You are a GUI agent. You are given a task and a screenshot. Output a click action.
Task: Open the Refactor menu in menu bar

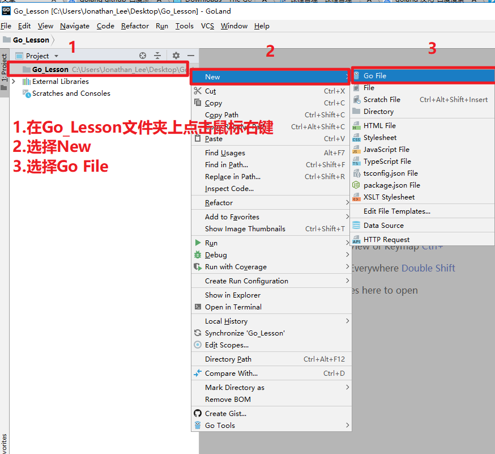(x=135, y=26)
